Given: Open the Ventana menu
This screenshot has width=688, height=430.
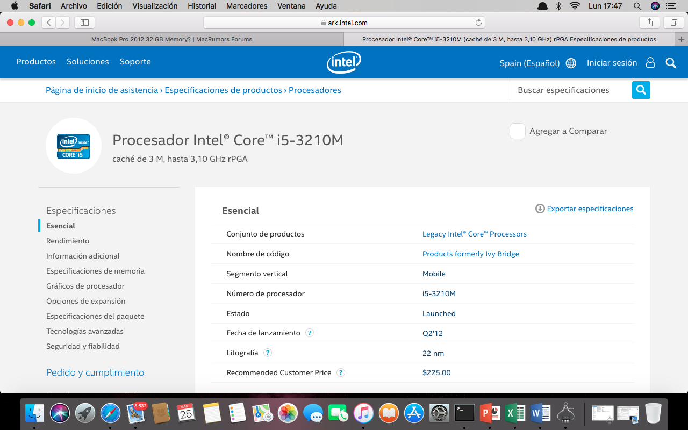Looking at the screenshot, I should (x=291, y=6).
